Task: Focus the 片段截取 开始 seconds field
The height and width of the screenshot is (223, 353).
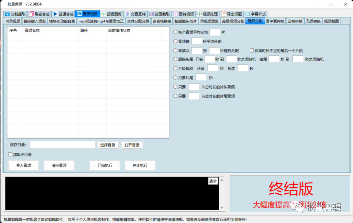Action: point(213,68)
